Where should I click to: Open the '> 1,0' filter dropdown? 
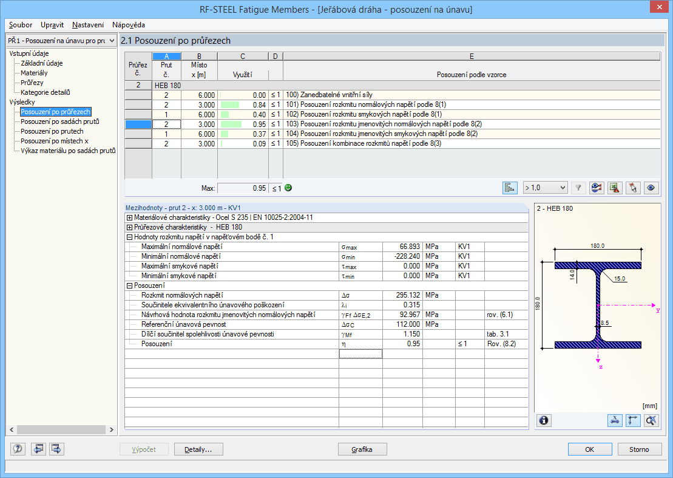point(545,188)
